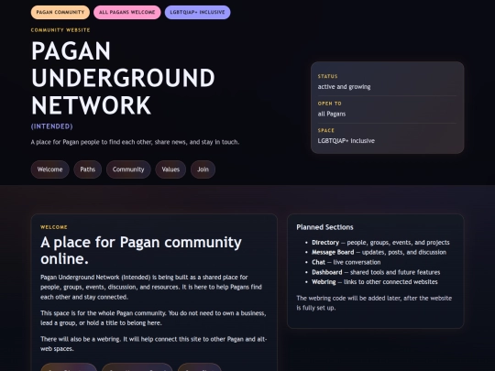Image resolution: width=495 pixels, height=371 pixels.
Task: Click the Directory list item
Action: [380, 243]
